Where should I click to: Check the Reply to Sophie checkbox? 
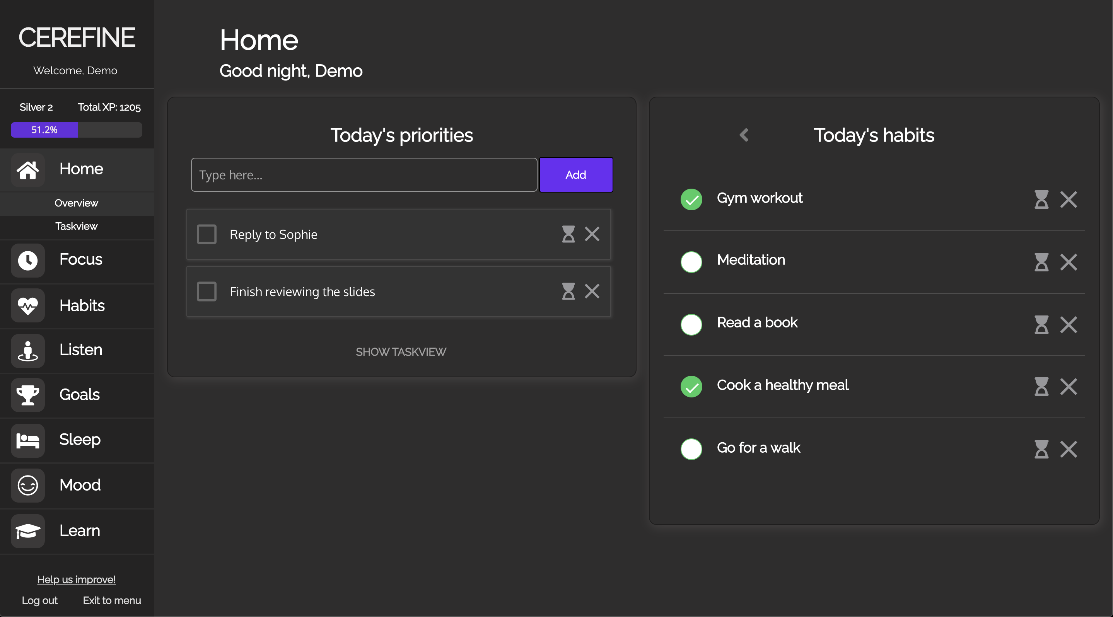tap(207, 234)
